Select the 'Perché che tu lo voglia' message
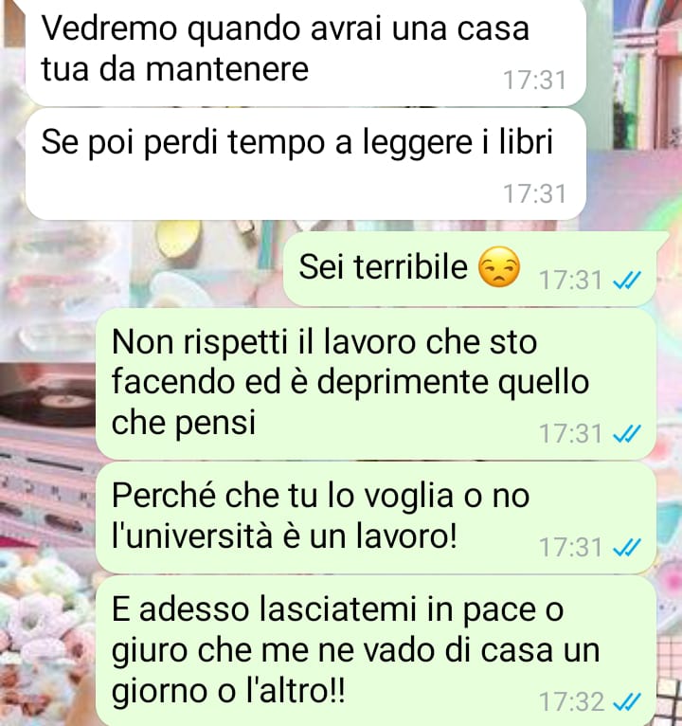Viewport: 682px width, 726px height. (x=376, y=517)
